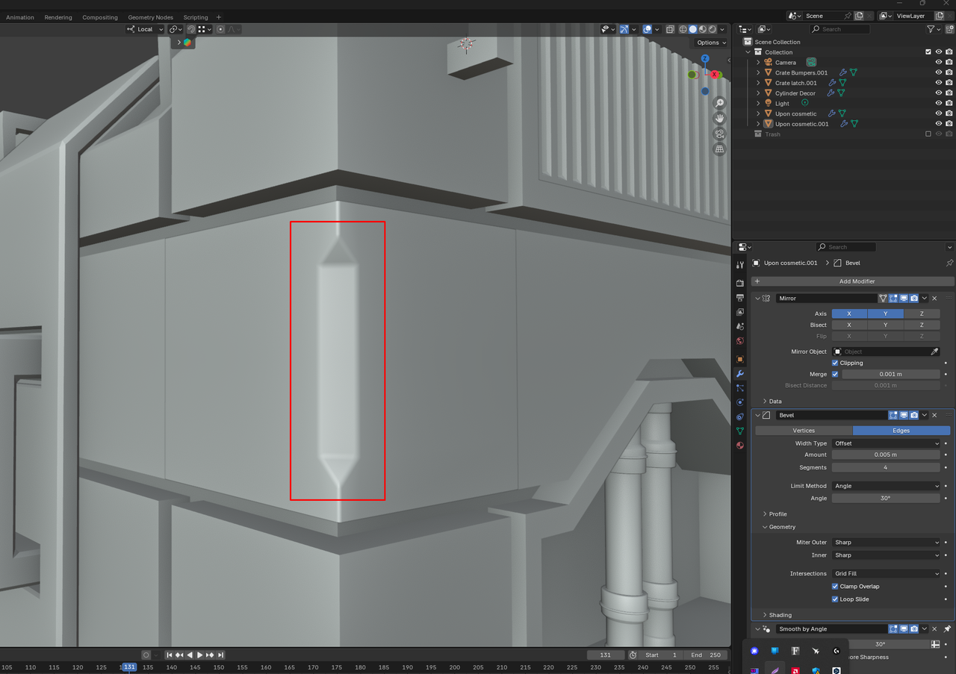
Task: Toggle Mirror Bisect X button
Action: tap(849, 325)
